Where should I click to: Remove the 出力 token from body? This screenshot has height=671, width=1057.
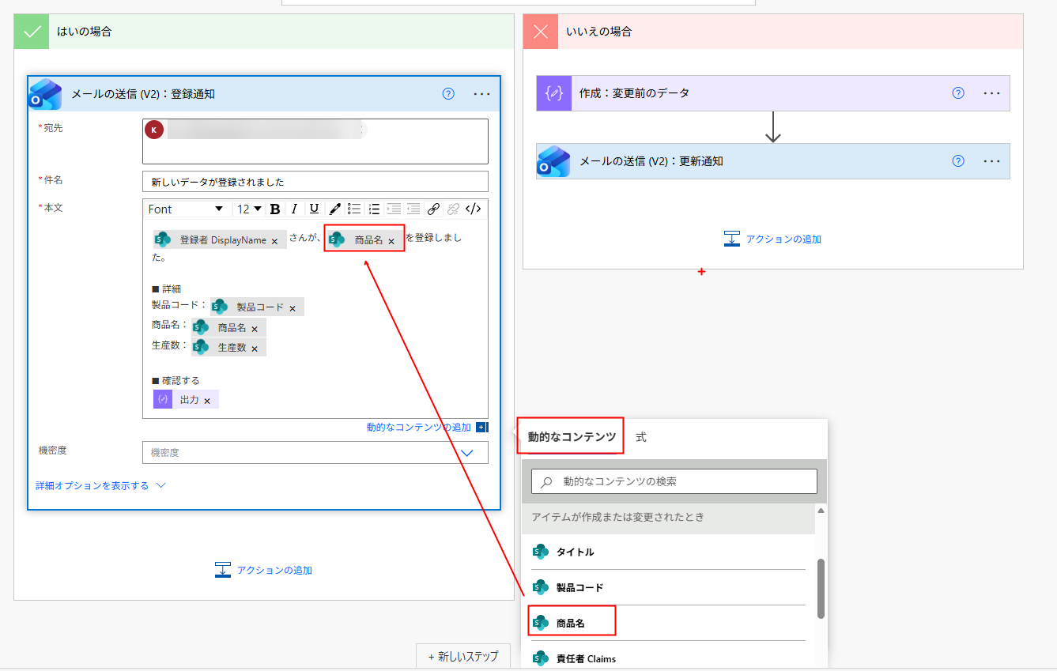pos(207,401)
